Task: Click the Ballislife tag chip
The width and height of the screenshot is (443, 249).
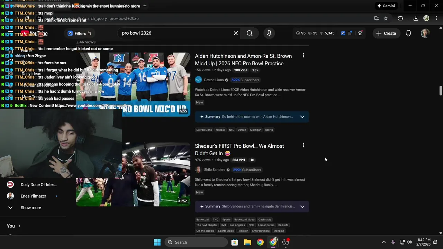Action: click(283, 225)
